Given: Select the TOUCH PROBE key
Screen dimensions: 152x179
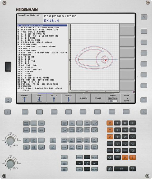Looking at the screenshot, I should [x=64, y=140].
